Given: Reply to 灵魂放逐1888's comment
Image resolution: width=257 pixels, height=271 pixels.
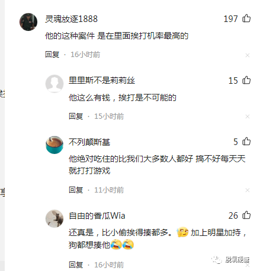Looking at the screenshot, I should (x=52, y=55).
